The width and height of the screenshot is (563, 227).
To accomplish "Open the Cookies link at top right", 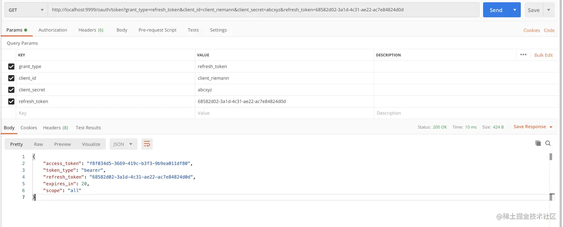I will (531, 30).
